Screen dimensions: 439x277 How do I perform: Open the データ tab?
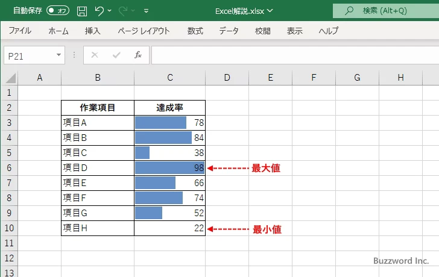[229, 31]
